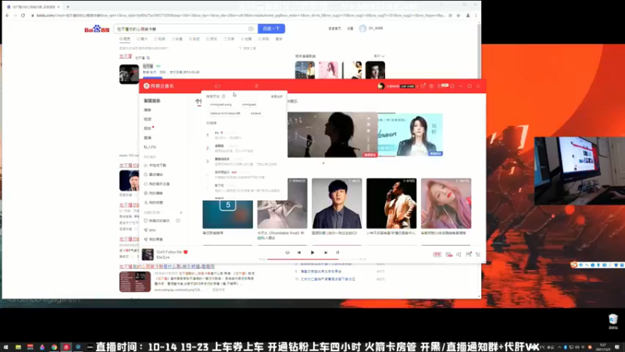Viewport: 625px width, 352px height.
Task: Open 直播 in NetEase sidebar
Action: tap(148, 138)
